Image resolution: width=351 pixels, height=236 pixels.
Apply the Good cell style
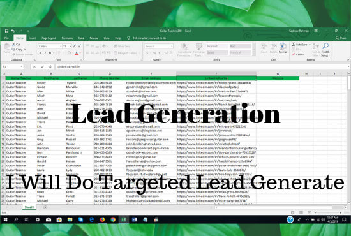[217, 52]
